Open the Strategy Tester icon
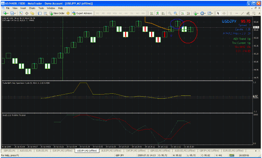Screen dimensions: 262x158 coord(45,13)
